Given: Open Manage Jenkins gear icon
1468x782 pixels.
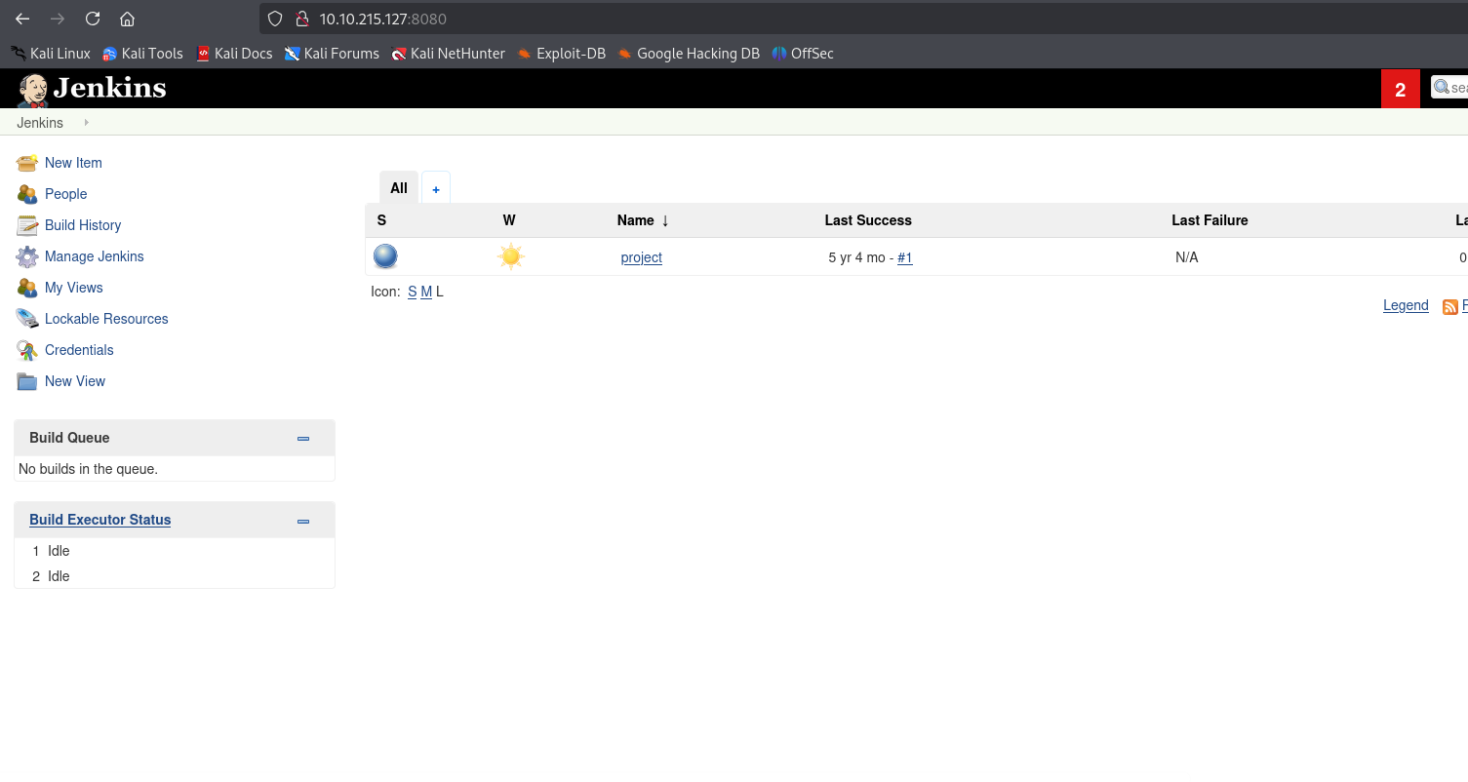Looking at the screenshot, I should coord(27,256).
